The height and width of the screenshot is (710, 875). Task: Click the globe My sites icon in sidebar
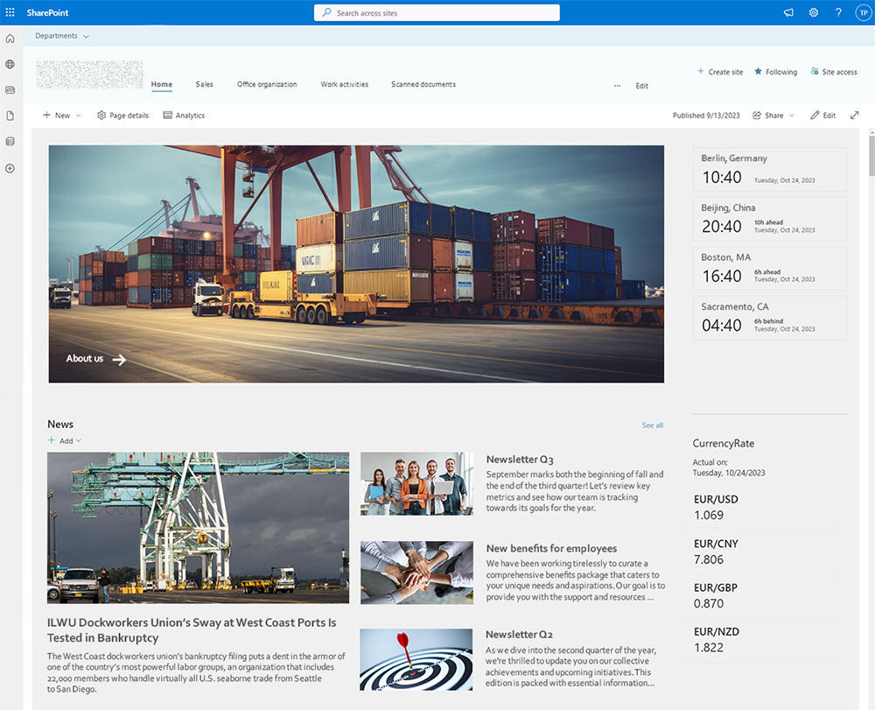click(10, 64)
